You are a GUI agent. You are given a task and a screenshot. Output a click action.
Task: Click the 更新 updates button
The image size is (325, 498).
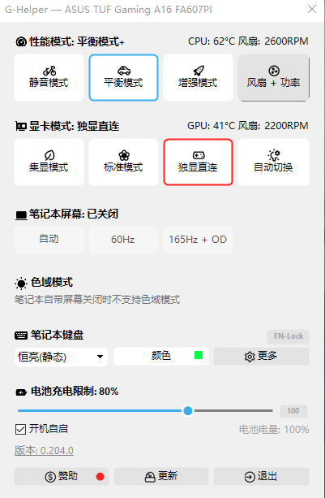click(x=161, y=476)
